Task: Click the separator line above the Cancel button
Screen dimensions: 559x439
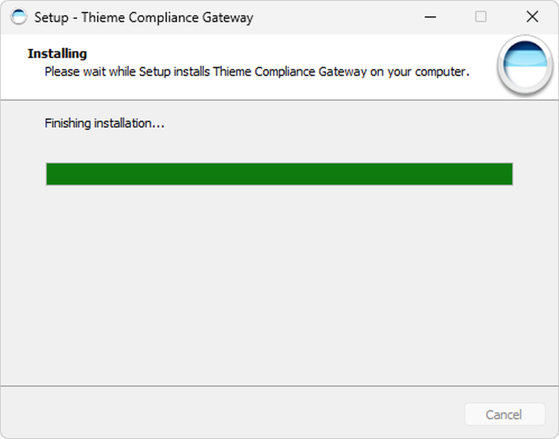Action: point(279,386)
